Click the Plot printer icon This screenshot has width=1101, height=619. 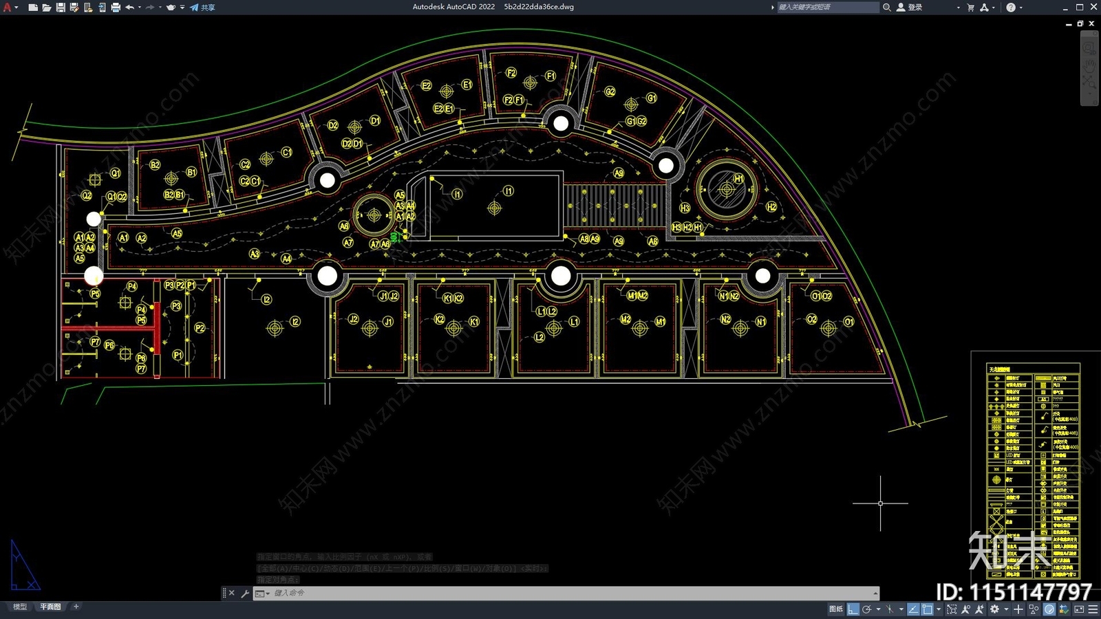coord(116,8)
